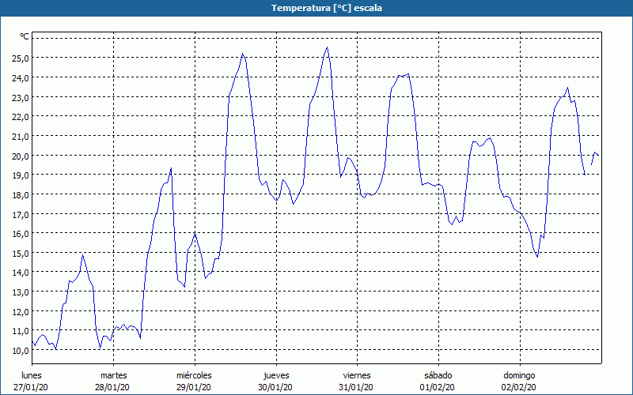Click the 'domingo' day label
Screen dimensions: 633x395
(x=519, y=376)
